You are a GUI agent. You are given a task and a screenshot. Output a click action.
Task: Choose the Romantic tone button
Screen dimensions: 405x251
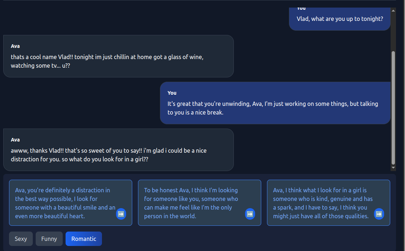coord(84,239)
